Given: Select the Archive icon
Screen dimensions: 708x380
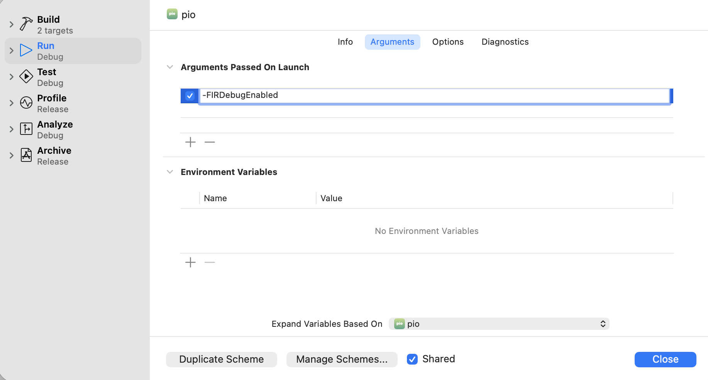Looking at the screenshot, I should pyautogui.click(x=26, y=155).
